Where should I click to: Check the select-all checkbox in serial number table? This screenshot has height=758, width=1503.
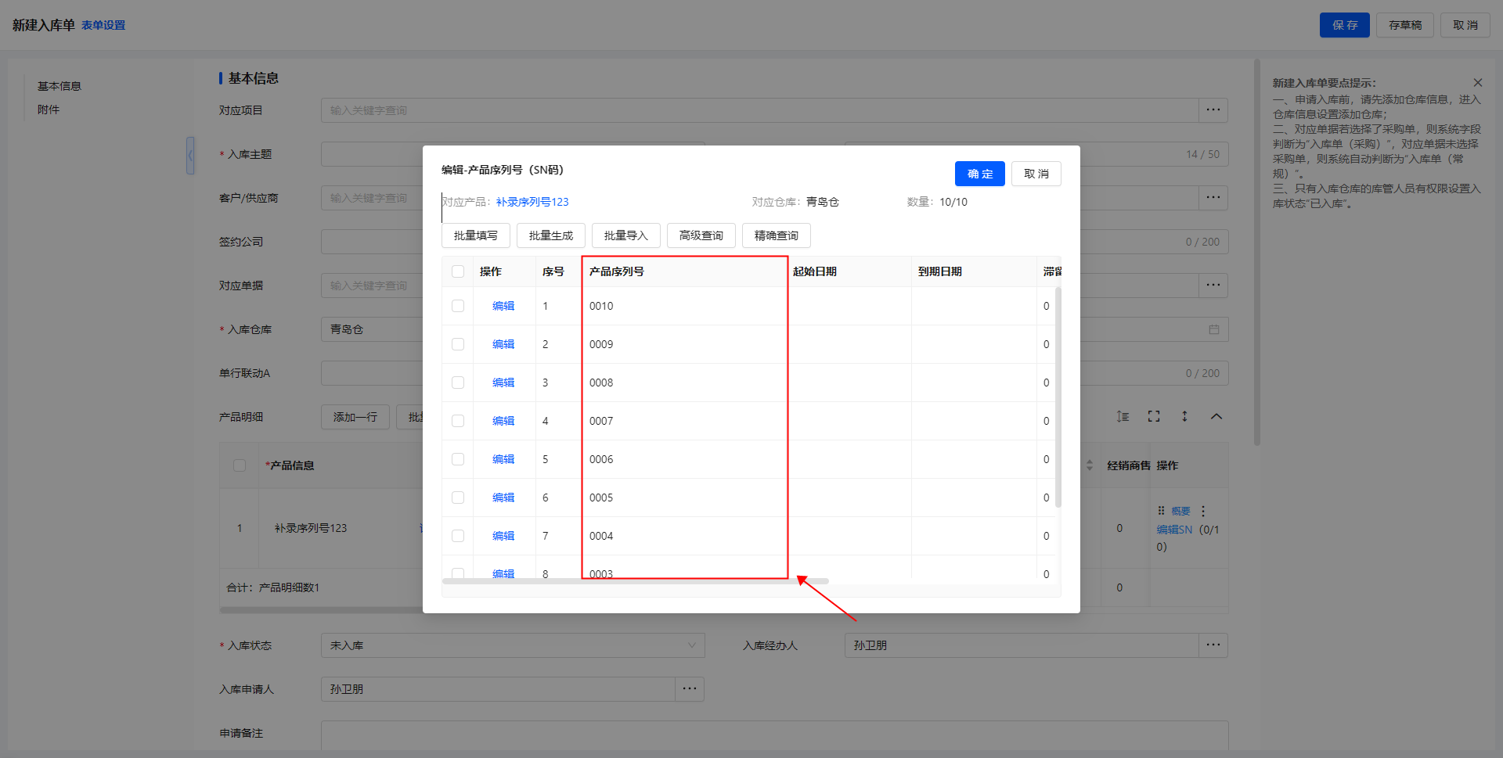(x=458, y=271)
